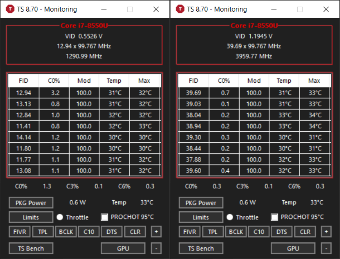Viewport: 340px width, 259px height.
Task: Click VID 1.1945 V reading in right window
Action: [254, 36]
